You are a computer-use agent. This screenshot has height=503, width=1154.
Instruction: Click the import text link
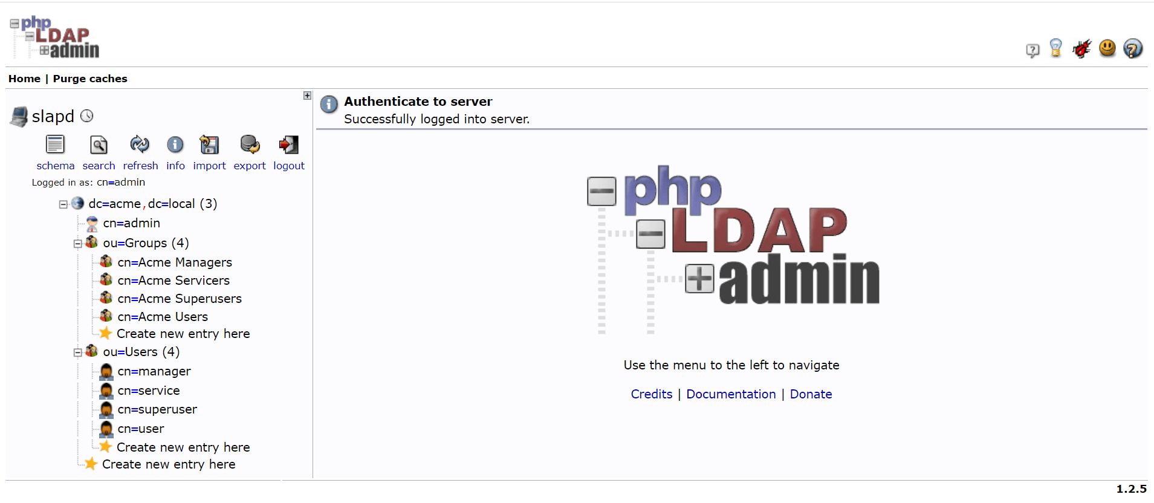tap(209, 166)
